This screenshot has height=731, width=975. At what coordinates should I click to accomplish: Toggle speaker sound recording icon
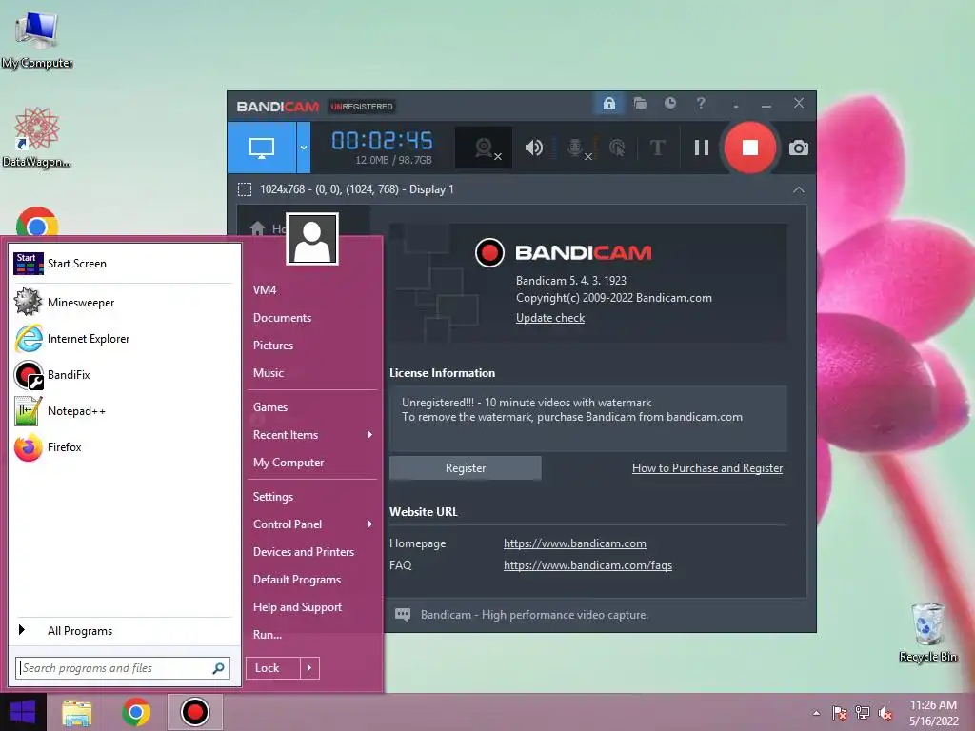[x=533, y=148]
